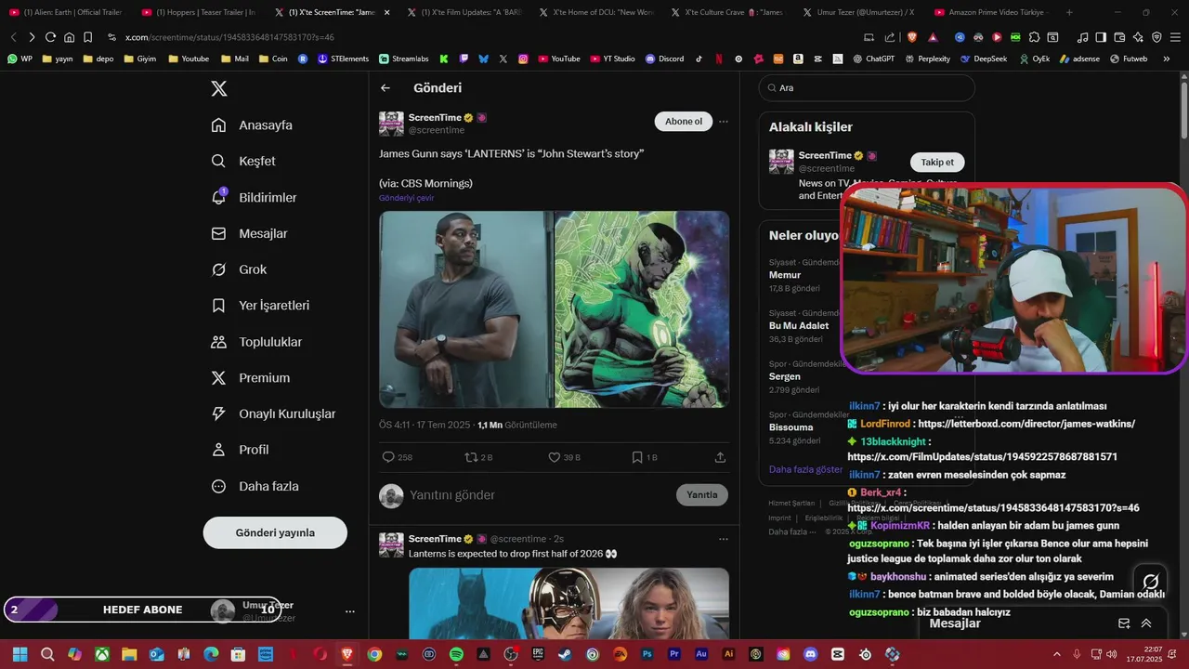Open a new browser tab
1189x669 pixels.
(1069, 12)
